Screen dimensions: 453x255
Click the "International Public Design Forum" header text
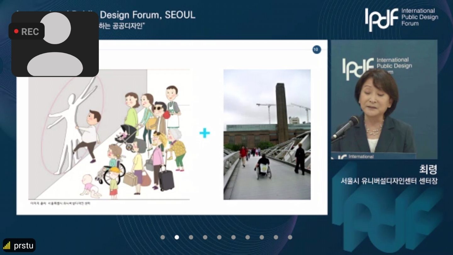click(x=419, y=17)
